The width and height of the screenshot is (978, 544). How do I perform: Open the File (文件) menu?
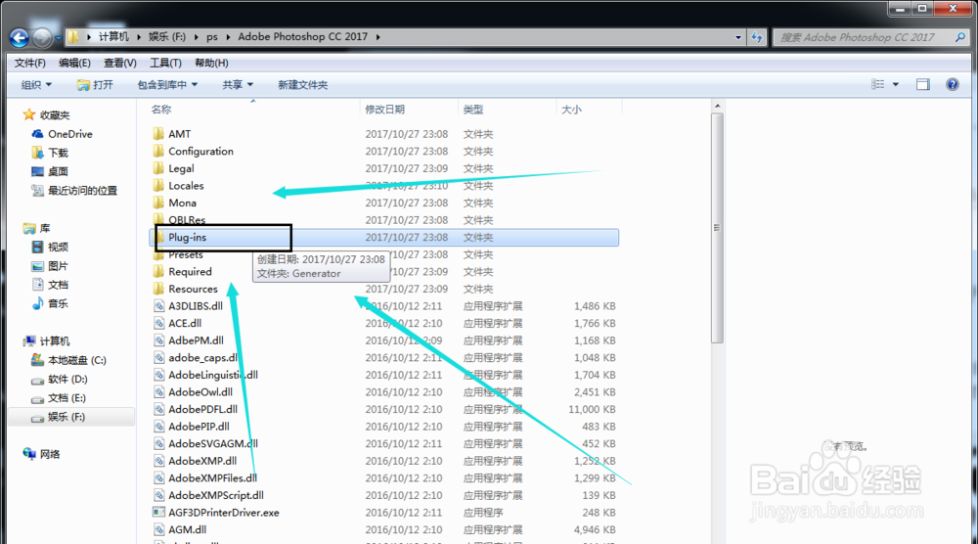coord(30,63)
